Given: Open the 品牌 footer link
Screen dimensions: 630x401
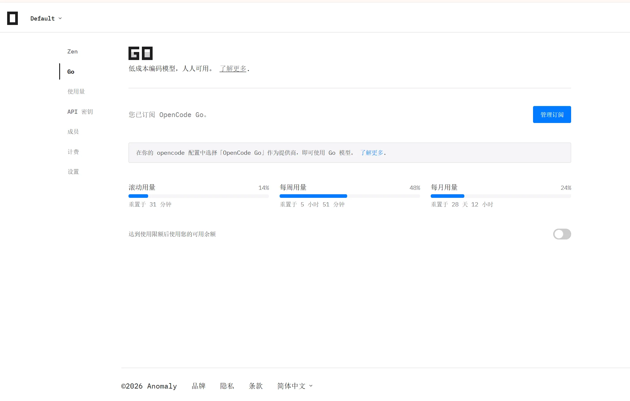Looking at the screenshot, I should [199, 386].
